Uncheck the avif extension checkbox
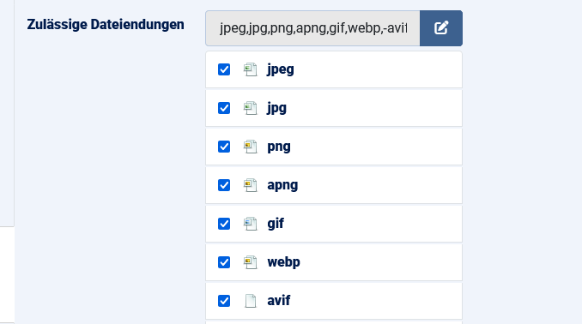This screenshot has width=582, height=324. click(x=224, y=301)
